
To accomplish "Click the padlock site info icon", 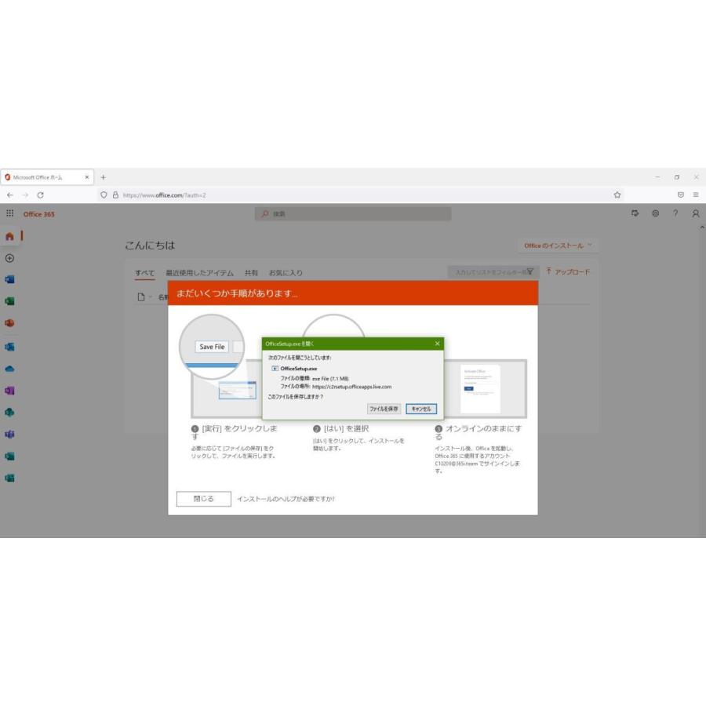I will coord(115,195).
